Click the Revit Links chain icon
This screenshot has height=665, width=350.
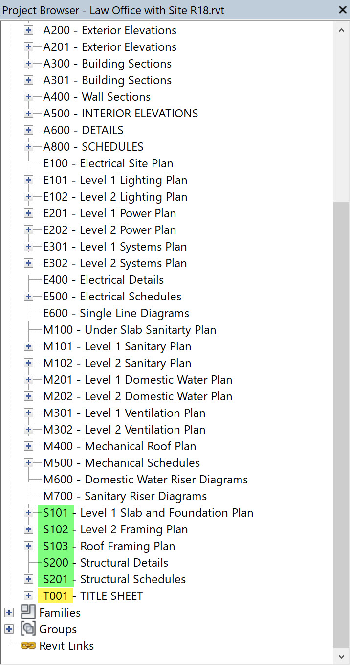28,645
